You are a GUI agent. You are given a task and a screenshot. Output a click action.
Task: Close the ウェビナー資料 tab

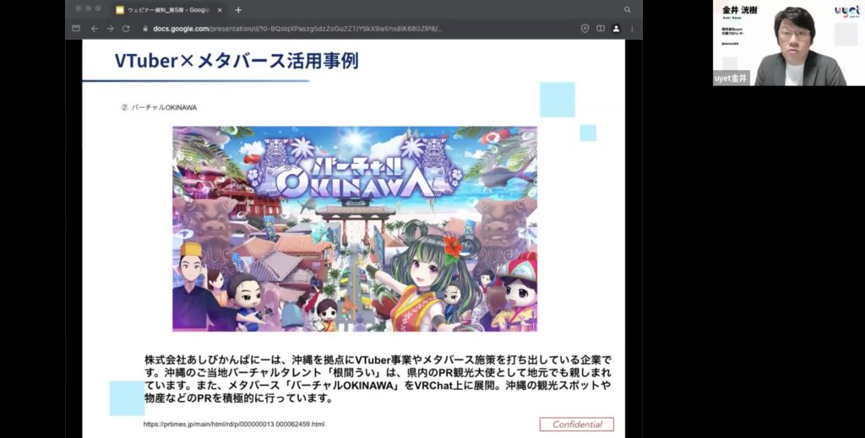(x=220, y=10)
